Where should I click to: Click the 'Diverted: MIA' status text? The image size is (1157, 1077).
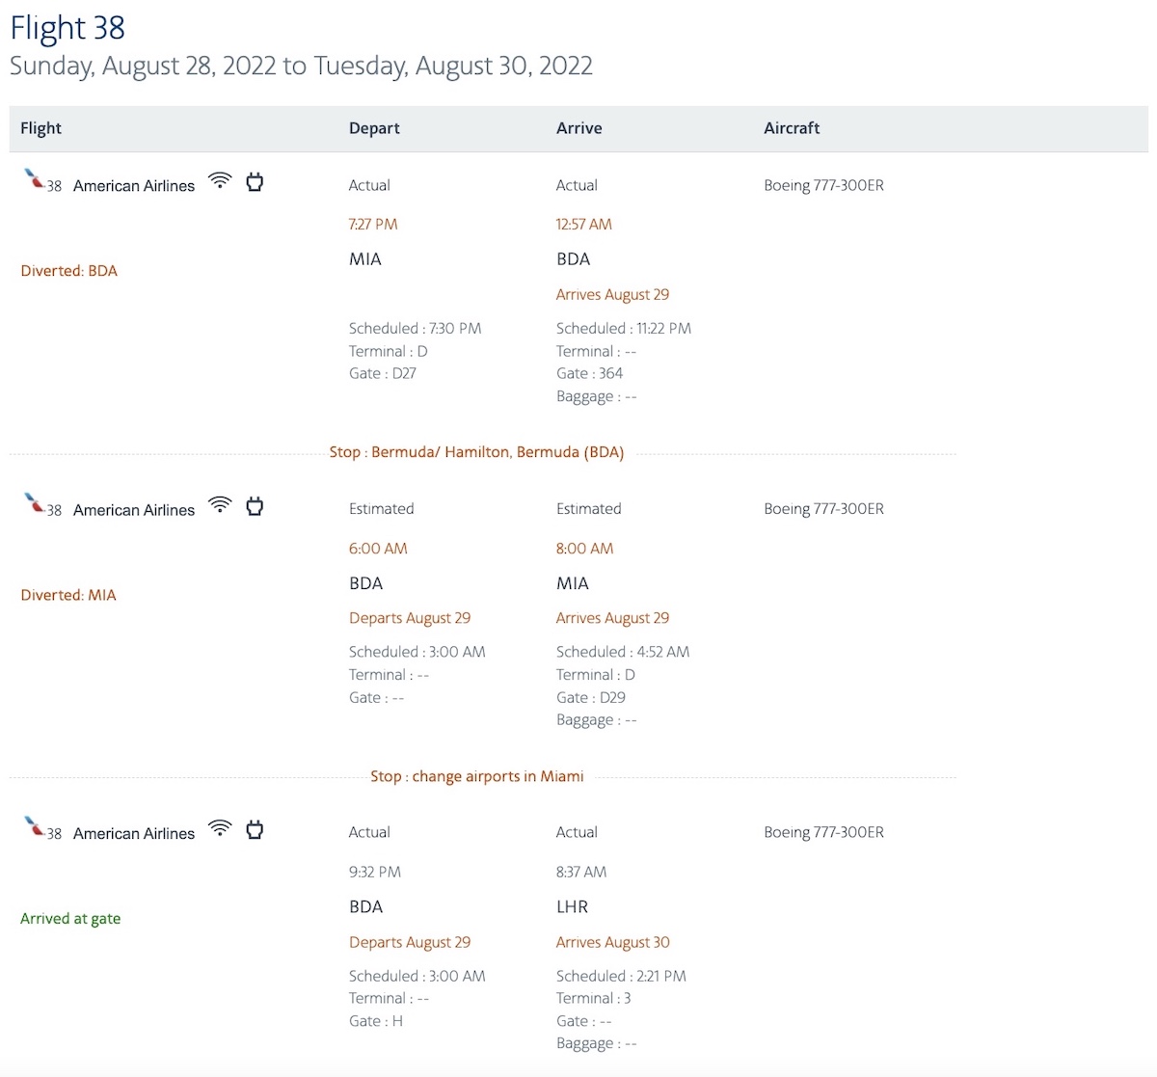pos(68,595)
